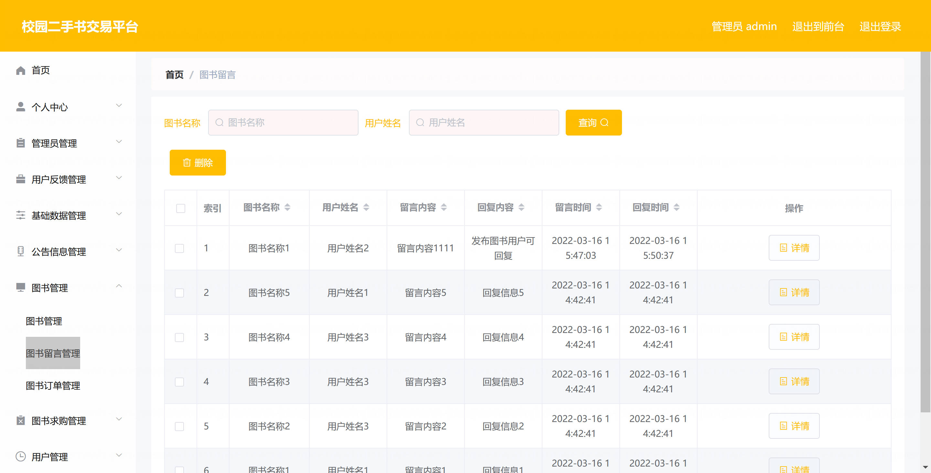
Task: Open the 图书管理 submenu item
Action: point(44,321)
